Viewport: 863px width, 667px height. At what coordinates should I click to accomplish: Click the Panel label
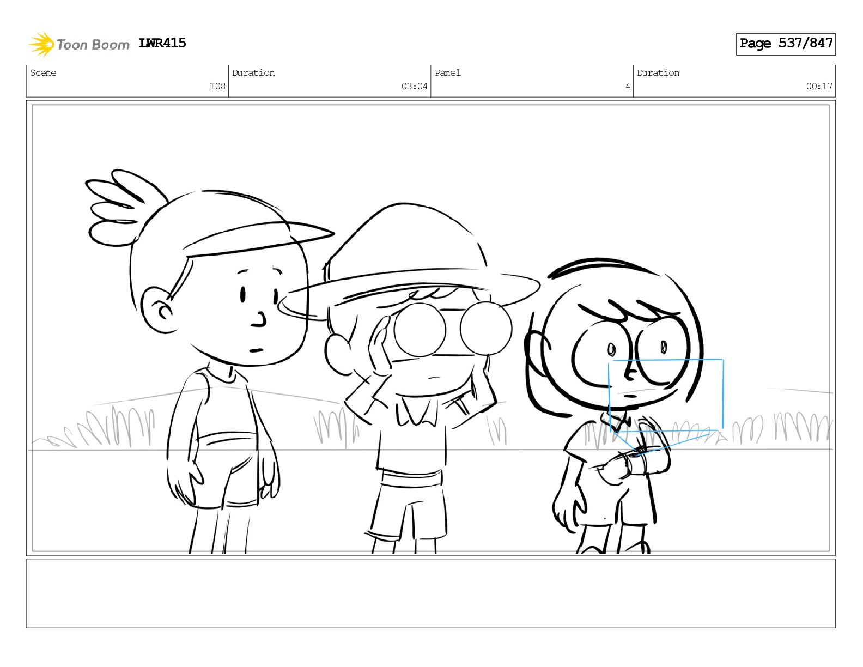click(448, 73)
